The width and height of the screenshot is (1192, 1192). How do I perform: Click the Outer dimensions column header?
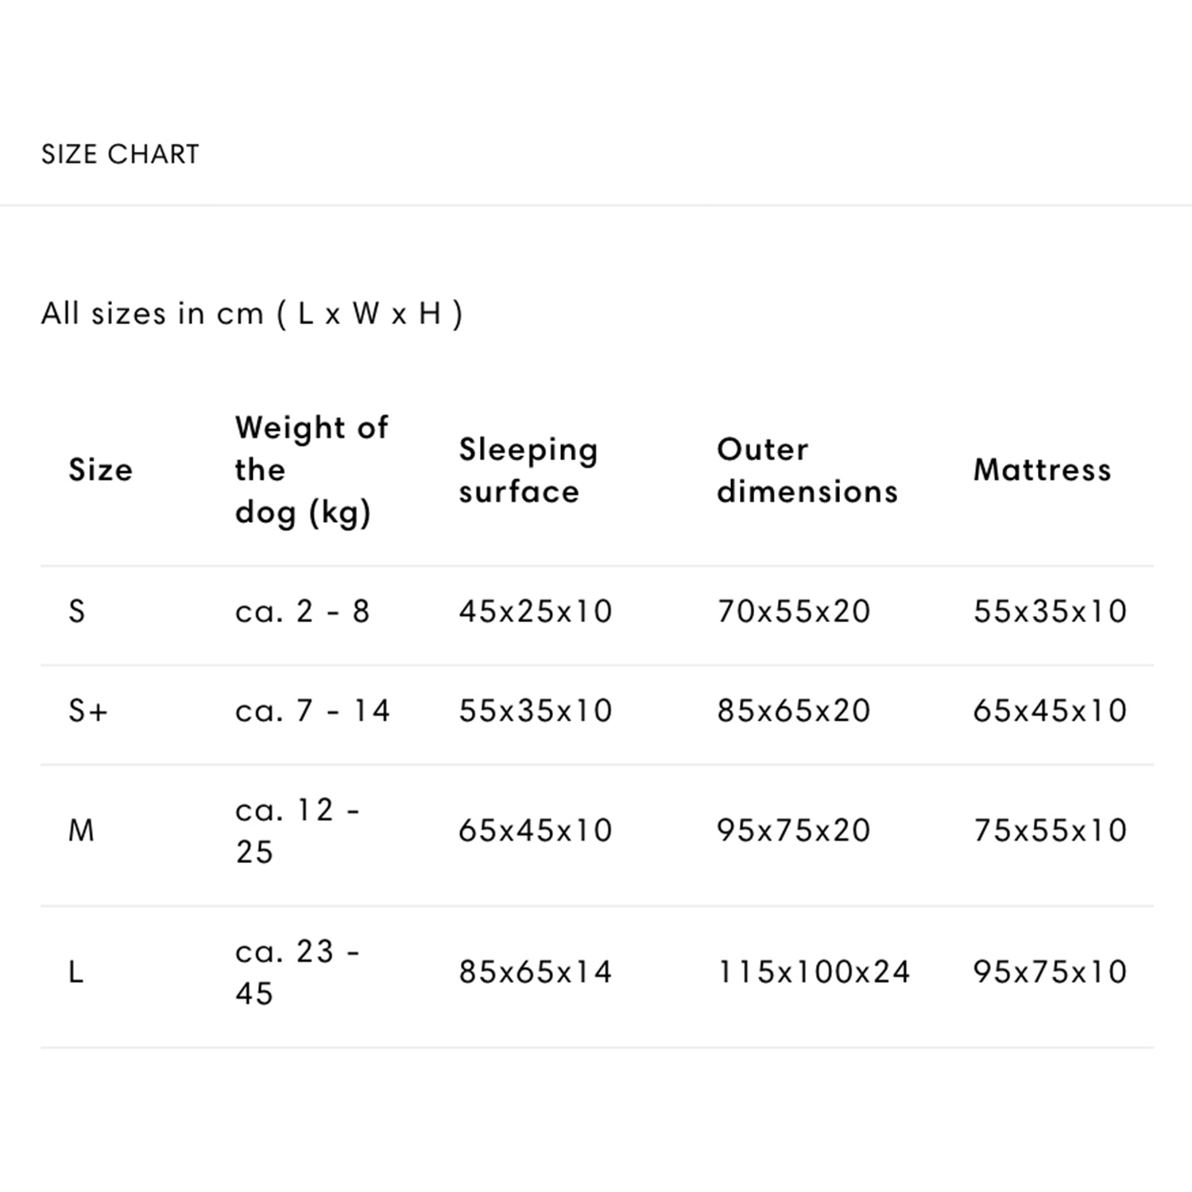[x=807, y=470]
